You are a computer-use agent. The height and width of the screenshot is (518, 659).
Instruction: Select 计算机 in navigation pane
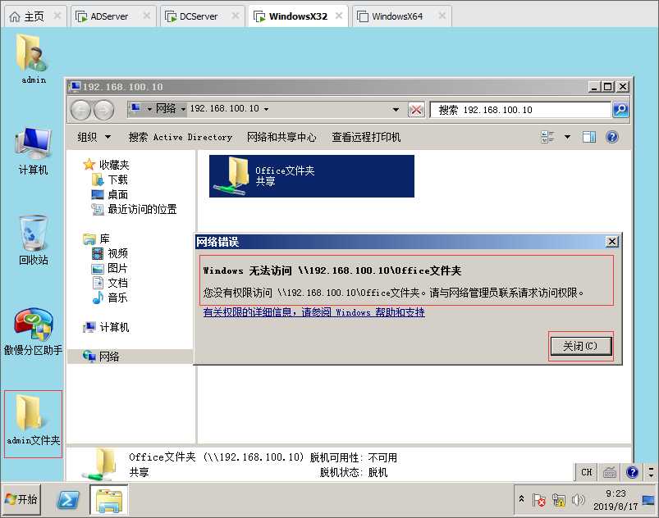pos(107,327)
